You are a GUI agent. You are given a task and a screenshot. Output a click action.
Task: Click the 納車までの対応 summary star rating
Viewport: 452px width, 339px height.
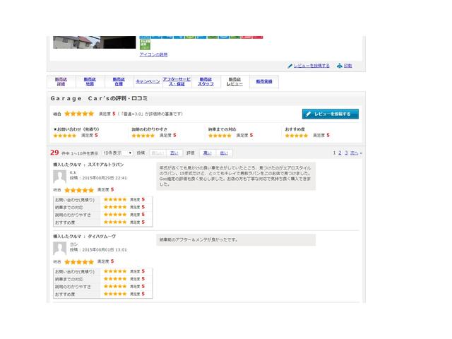pyautogui.click(x=220, y=135)
